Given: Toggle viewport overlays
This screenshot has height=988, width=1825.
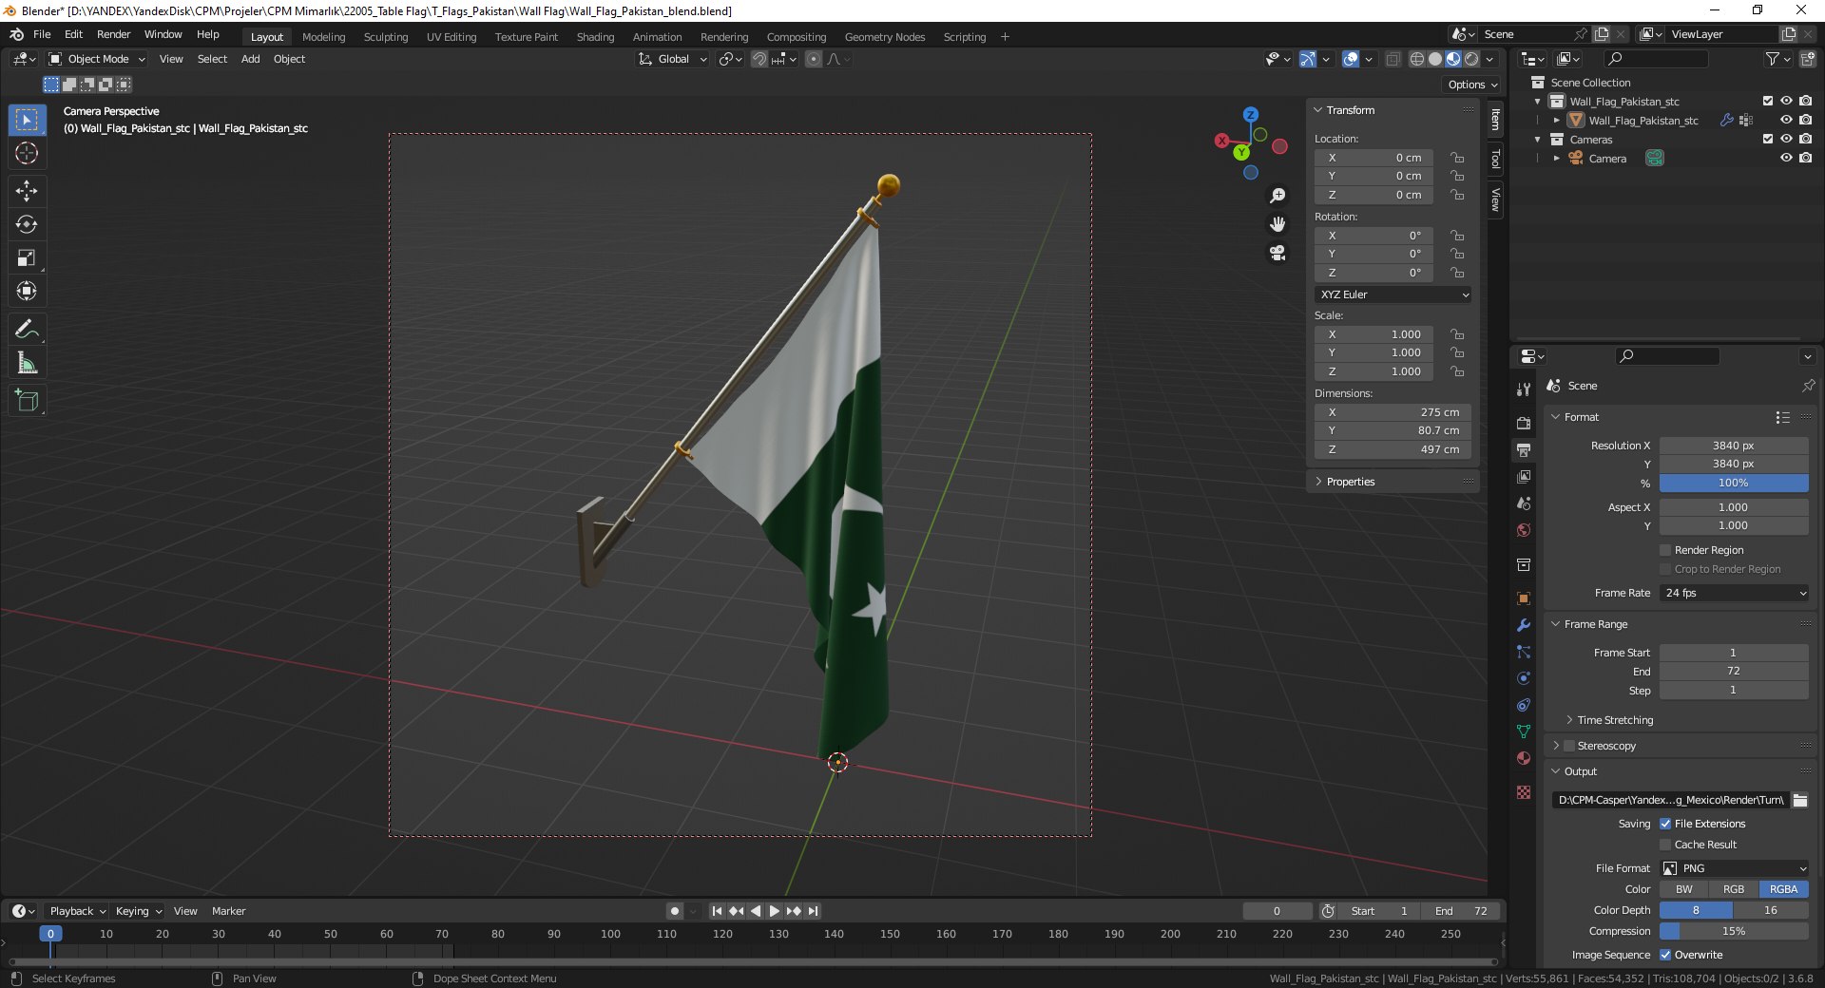Looking at the screenshot, I should pyautogui.click(x=1351, y=59).
